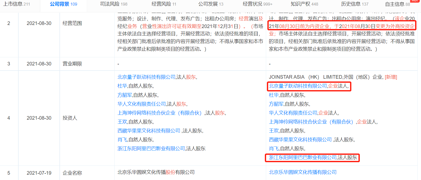Open the 上市信息 tab
The image size is (421, 180).
17,4
